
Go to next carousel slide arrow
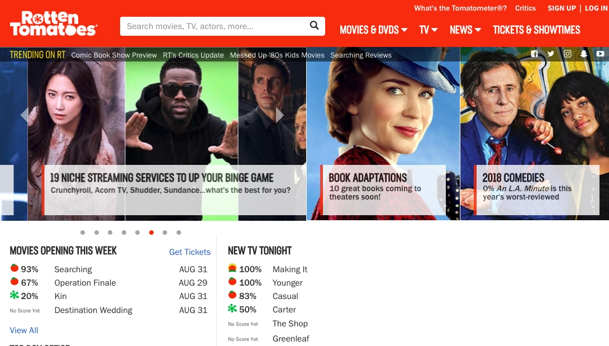point(280,115)
